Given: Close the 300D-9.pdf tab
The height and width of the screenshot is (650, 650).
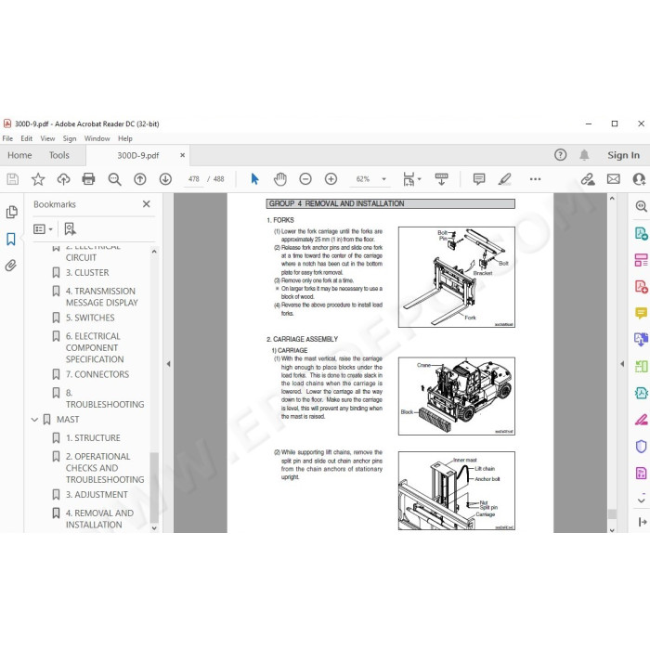Looking at the screenshot, I should (182, 155).
